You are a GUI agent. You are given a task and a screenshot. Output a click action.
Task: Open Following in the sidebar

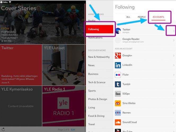[100, 29]
